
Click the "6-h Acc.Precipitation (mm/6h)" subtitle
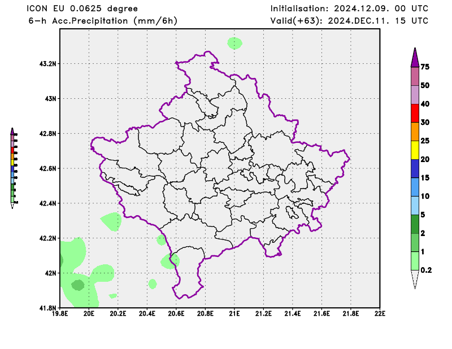coord(103,21)
